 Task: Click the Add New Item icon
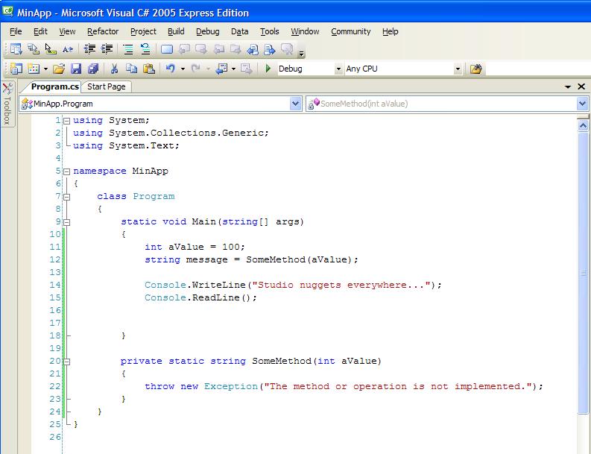pos(34,69)
